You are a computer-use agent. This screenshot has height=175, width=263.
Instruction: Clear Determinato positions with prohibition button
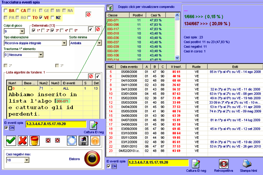click(x=98, y=29)
